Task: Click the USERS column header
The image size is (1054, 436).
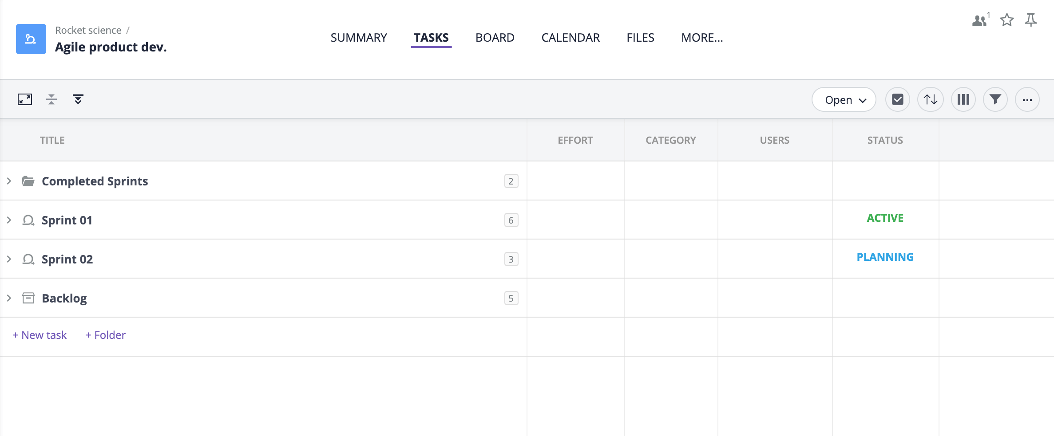Action: pyautogui.click(x=775, y=140)
